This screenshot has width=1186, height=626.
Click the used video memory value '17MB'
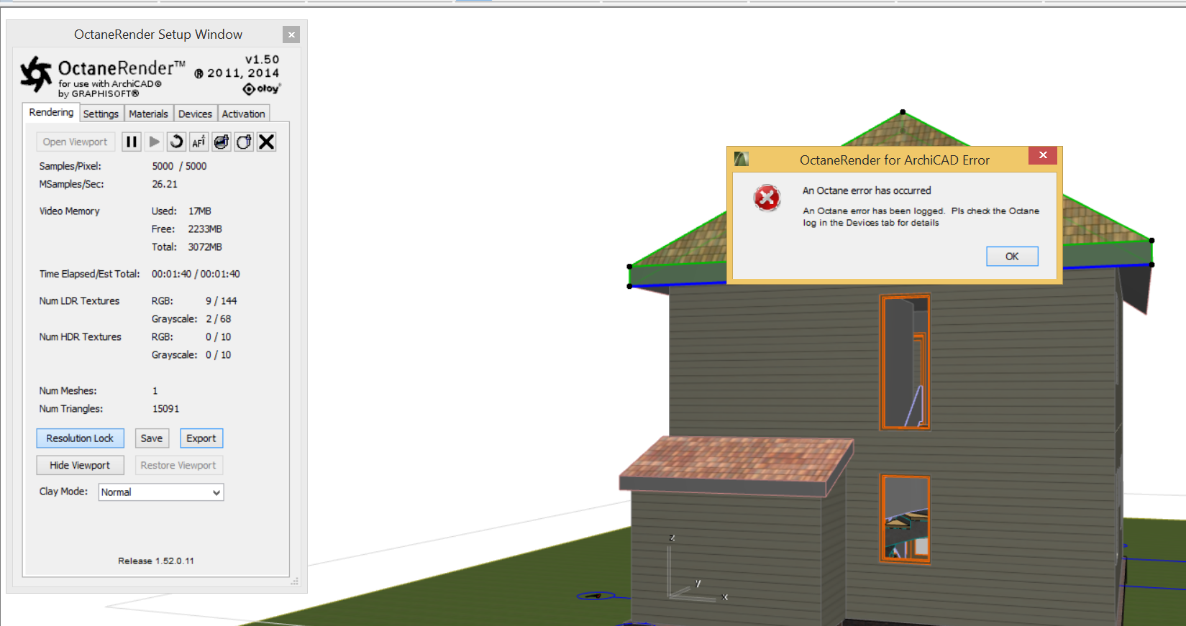click(x=200, y=211)
